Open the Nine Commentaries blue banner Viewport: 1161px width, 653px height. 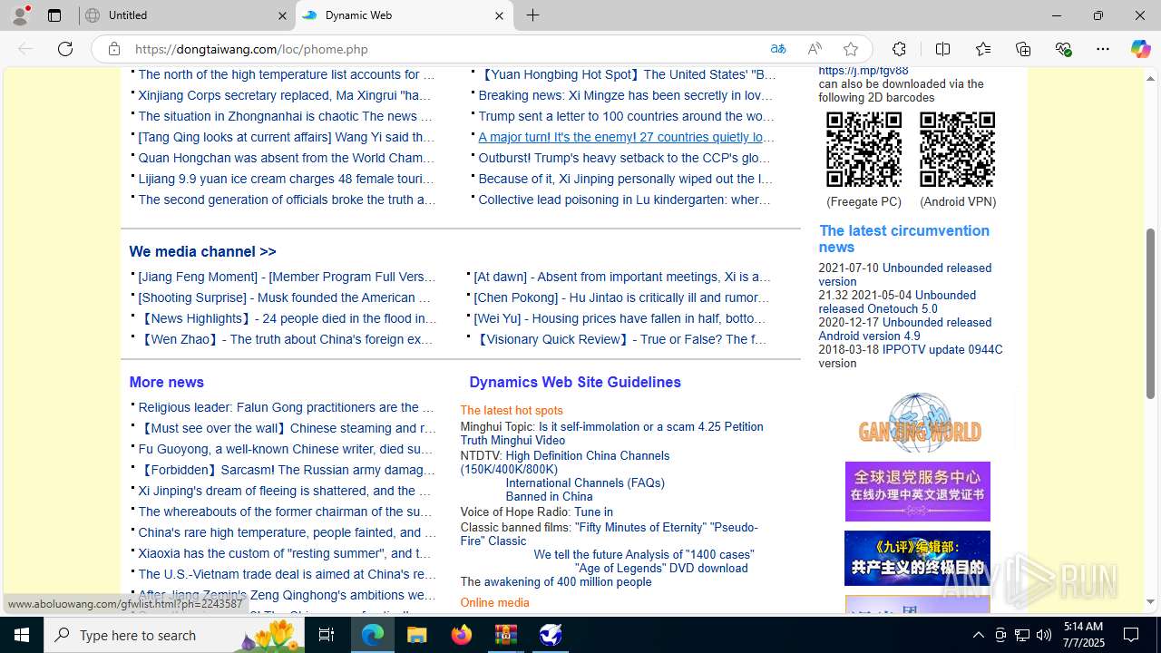coord(918,558)
